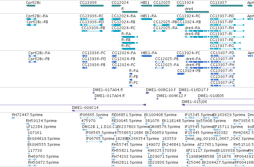Select transcript CG12025-RA
Image resolution: width=254 pixels, height=167 pixels.
coord(160,31)
